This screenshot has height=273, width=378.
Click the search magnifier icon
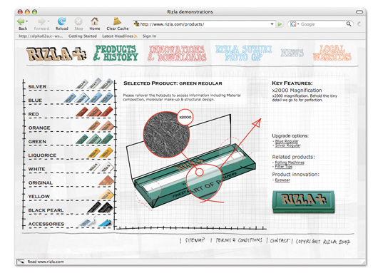[349, 24]
